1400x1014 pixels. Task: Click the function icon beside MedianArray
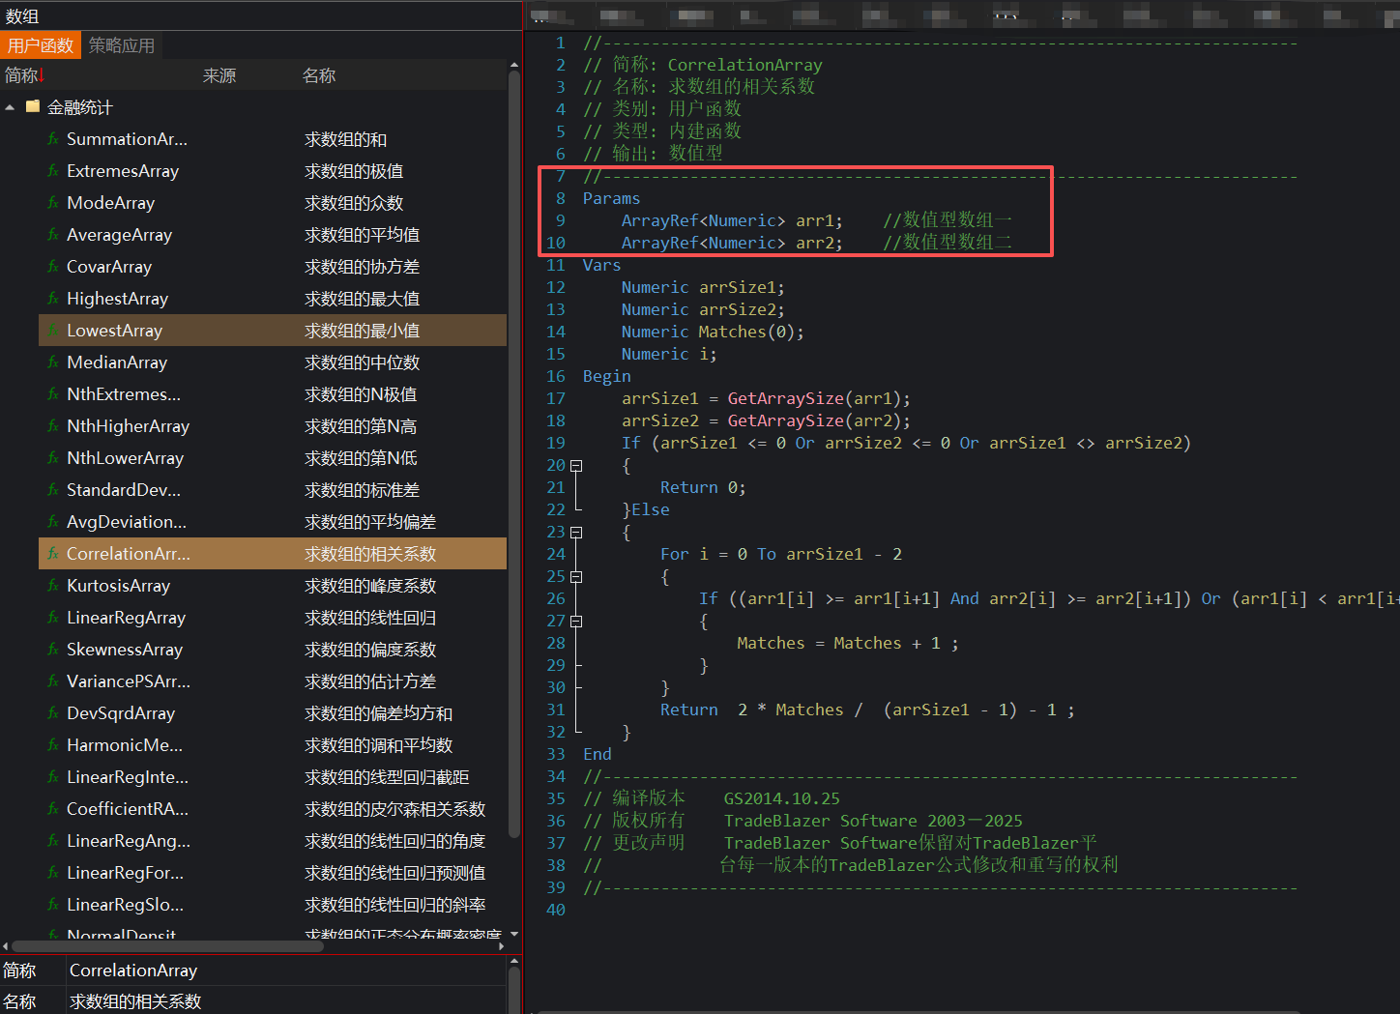point(53,362)
